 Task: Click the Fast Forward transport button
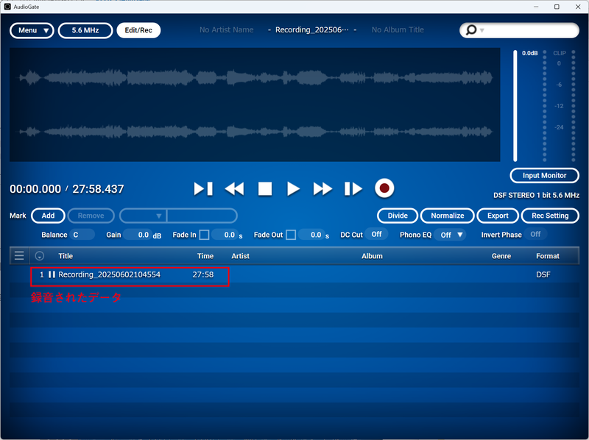[322, 188]
